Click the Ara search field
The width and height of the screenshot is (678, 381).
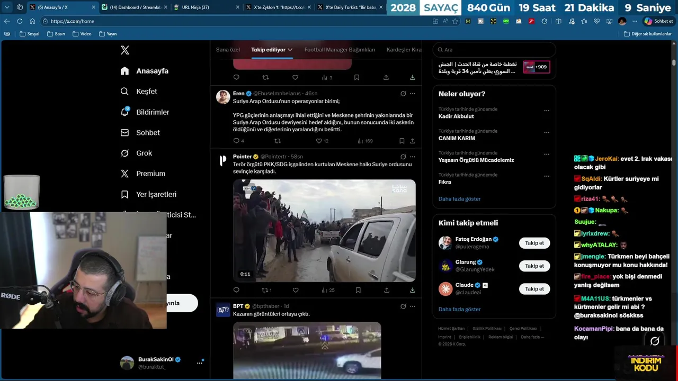494,50
